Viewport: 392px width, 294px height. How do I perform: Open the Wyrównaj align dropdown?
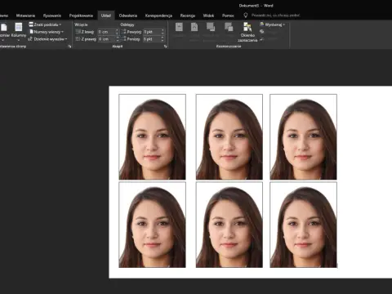pos(273,24)
